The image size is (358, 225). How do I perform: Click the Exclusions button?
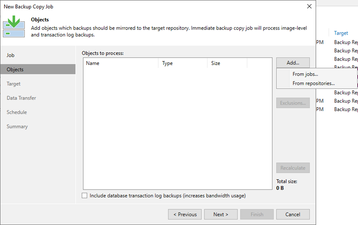click(293, 103)
